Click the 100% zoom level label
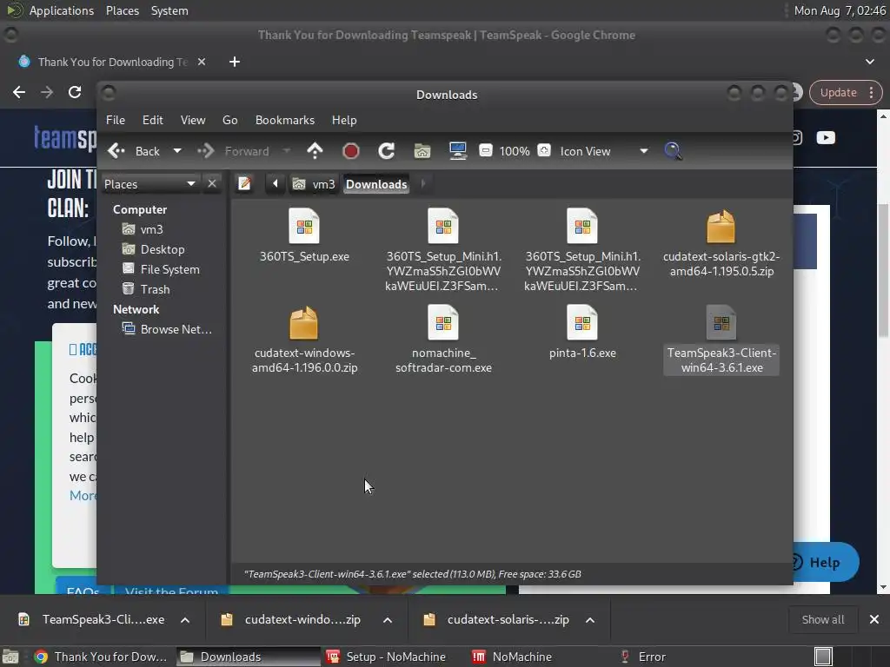This screenshot has height=667, width=890. coord(515,151)
